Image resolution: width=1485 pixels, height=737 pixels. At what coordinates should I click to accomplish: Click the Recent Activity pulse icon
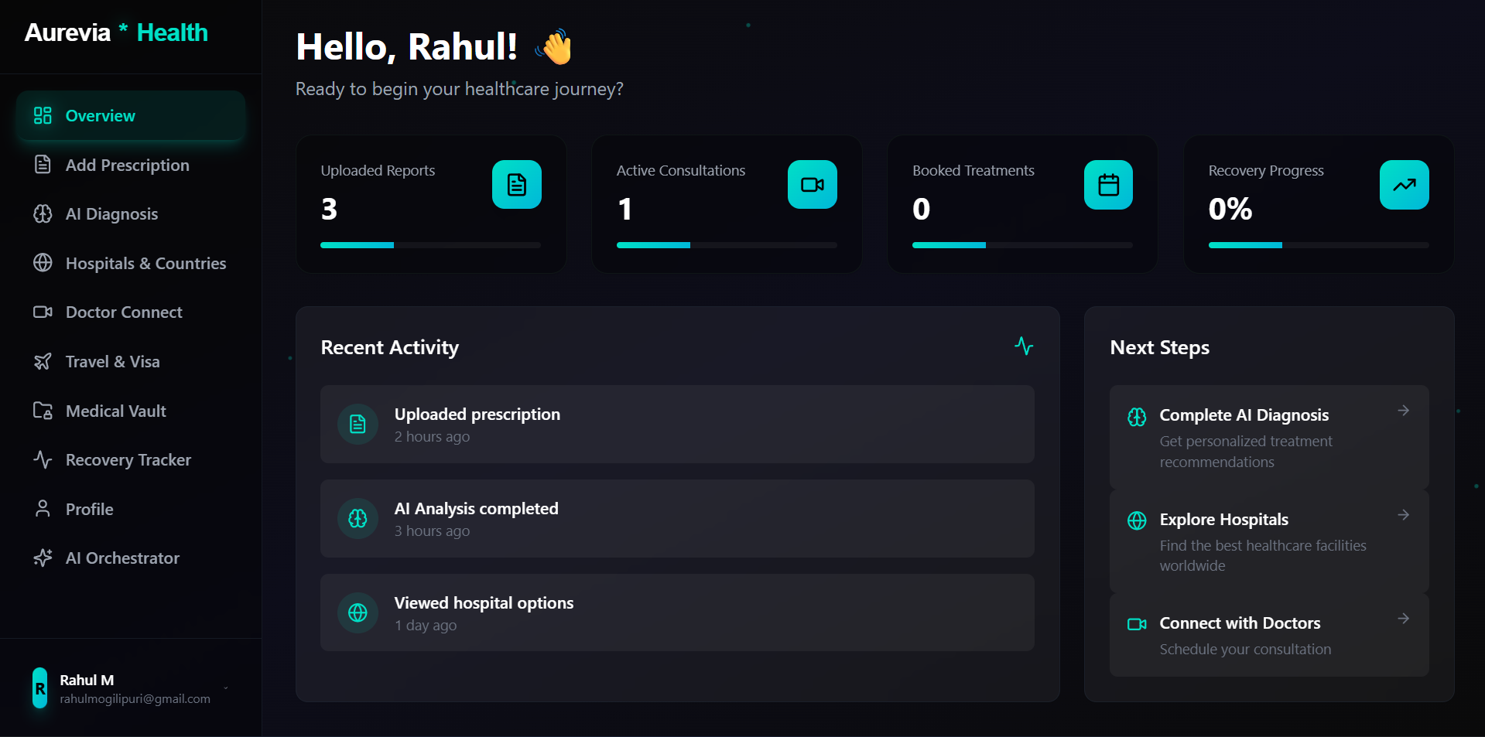click(x=1024, y=346)
